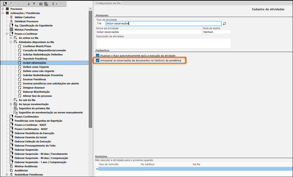Image resolution: width=293 pixels, height=177 pixels.
Task: Click the Minhas Pendências grid icon
Action: [11, 30]
